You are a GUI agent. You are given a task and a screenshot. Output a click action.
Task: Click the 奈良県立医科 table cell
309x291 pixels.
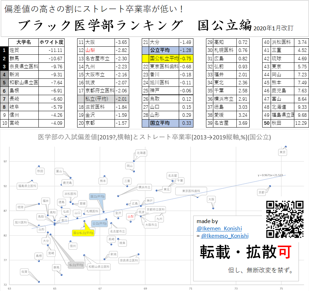[23, 67]
